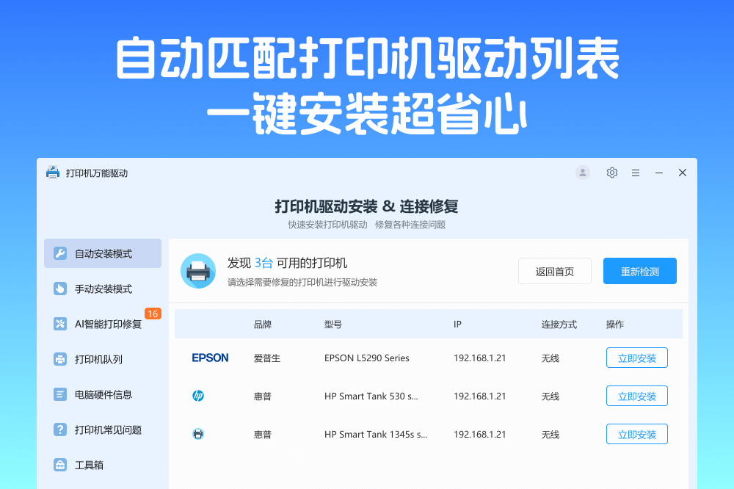
Task: Click the EPSON brand logo
Action: 210,358
